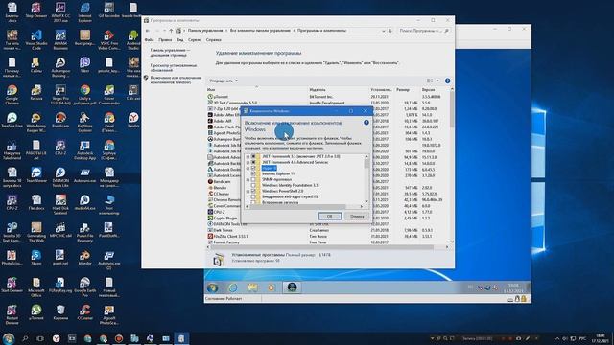
Task: Uncheck the Internet Explorer 11 feature
Action: coord(253,173)
